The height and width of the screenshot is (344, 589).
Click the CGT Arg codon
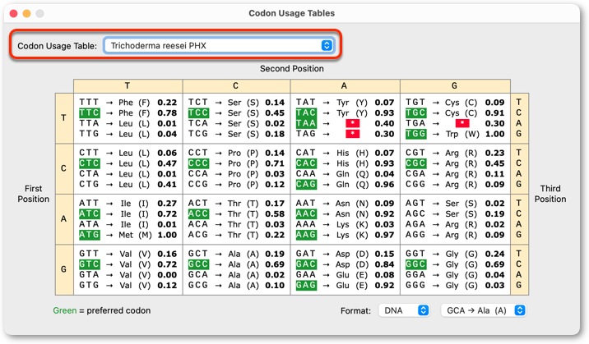click(415, 153)
